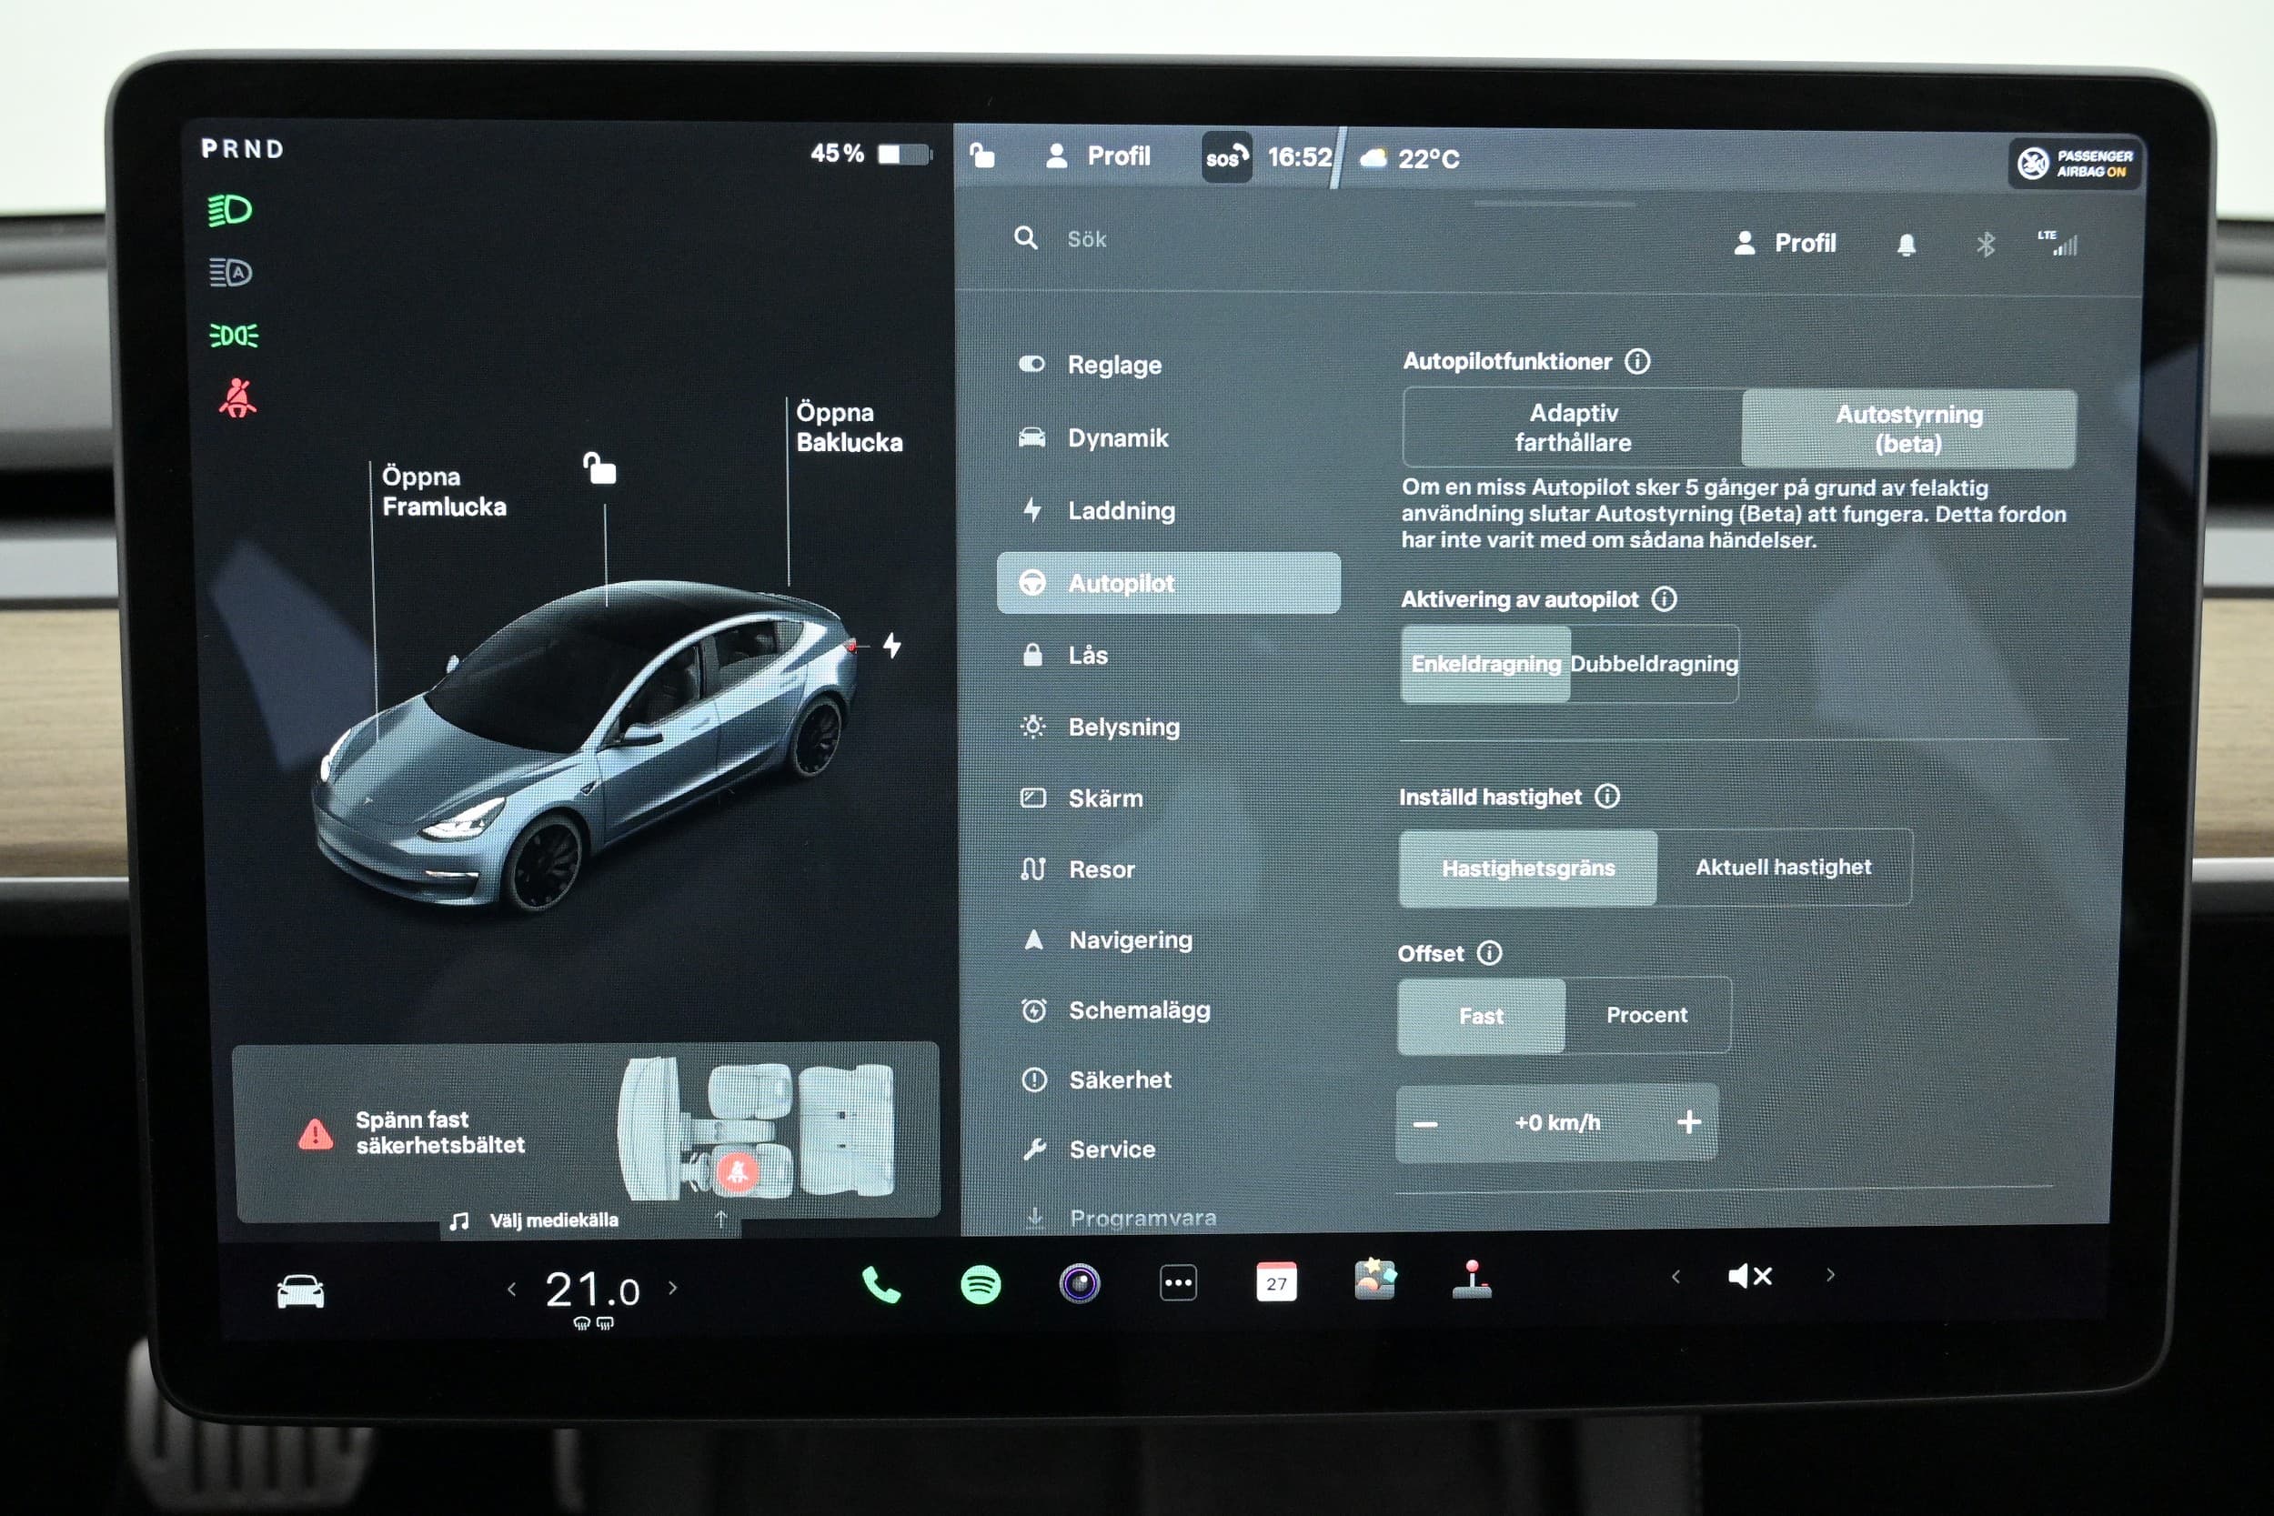Set speed to Aktuell hastighet
Viewport: 2274px width, 1516px height.
[1784, 868]
